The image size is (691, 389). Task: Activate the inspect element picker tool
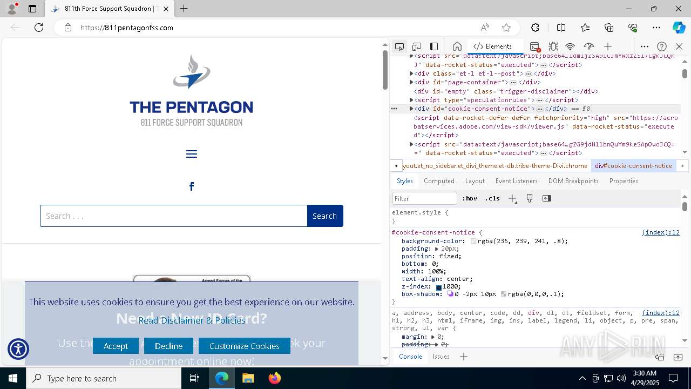coord(399,46)
